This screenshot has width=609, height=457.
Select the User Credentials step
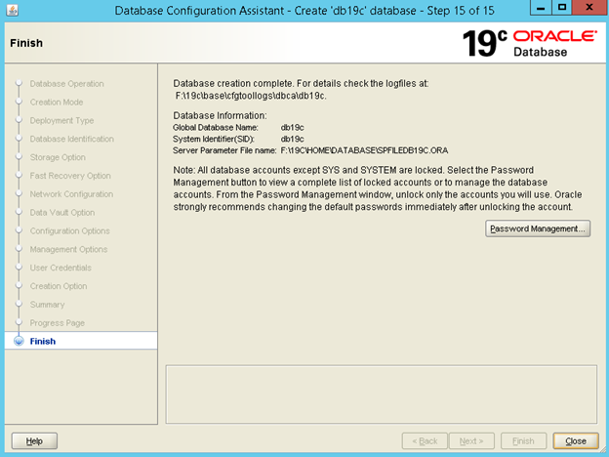click(61, 268)
